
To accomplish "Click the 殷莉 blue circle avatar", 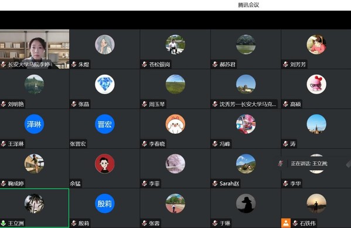I will (104, 203).
